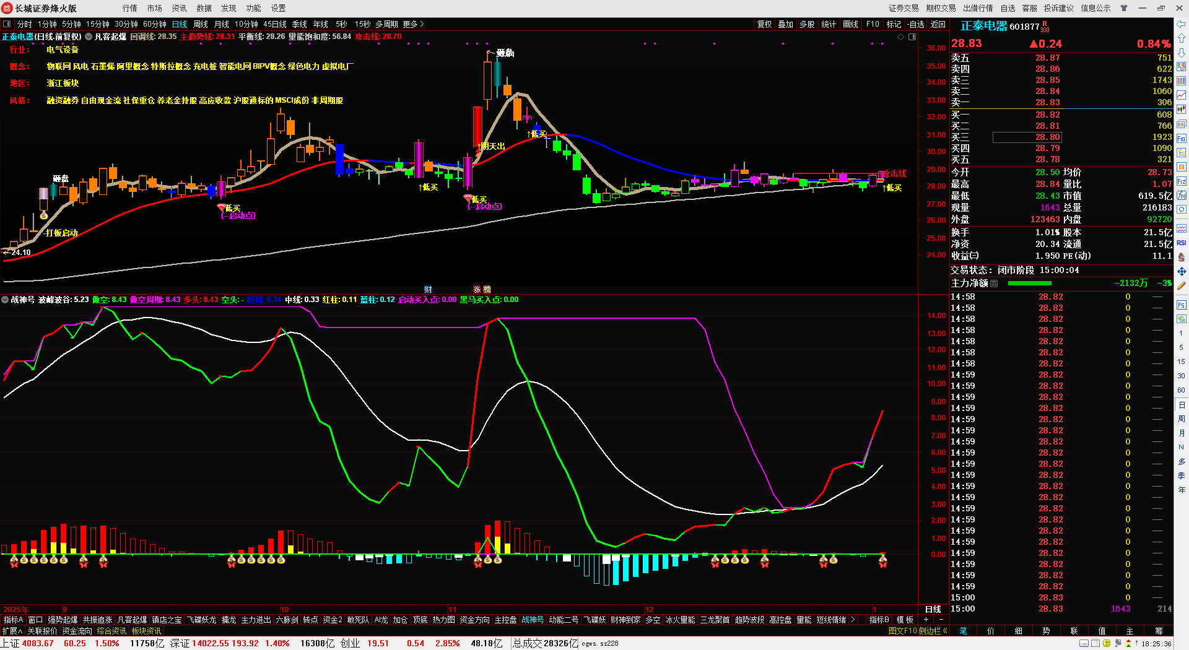This screenshot has width=1189, height=650.
Task: Open the Fiz icon in right sidebar
Action: coord(1181,180)
